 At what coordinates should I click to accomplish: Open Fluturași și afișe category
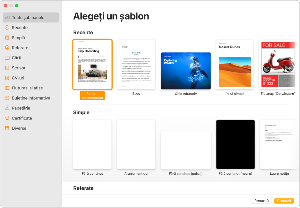click(31, 88)
